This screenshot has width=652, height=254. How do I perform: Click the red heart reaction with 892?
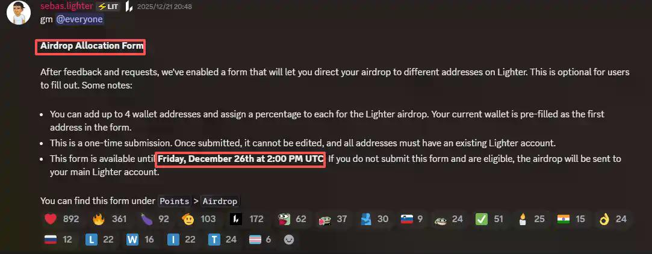tap(61, 219)
